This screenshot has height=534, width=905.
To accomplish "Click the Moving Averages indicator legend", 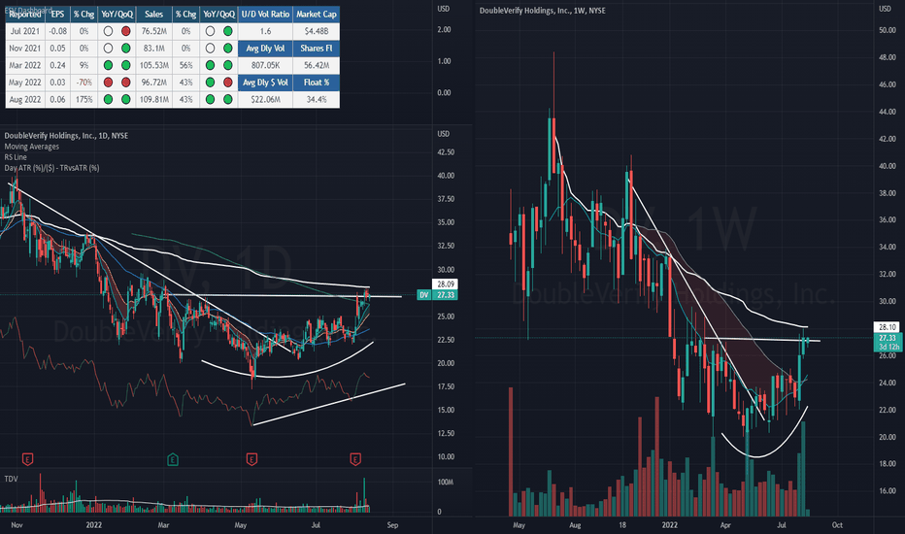I will point(32,147).
